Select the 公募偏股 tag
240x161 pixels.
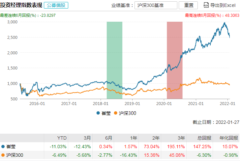[54, 5]
